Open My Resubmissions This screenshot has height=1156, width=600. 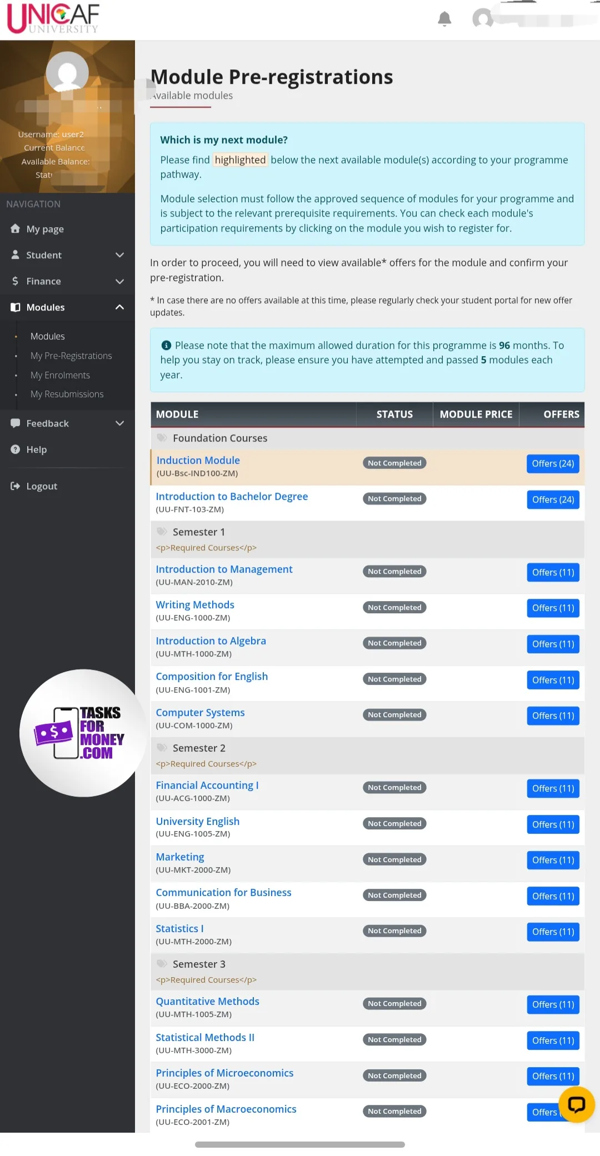(67, 394)
